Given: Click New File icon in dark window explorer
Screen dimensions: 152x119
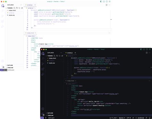Looking at the screenshot, I should pyautogui.click(x=55, y=56).
